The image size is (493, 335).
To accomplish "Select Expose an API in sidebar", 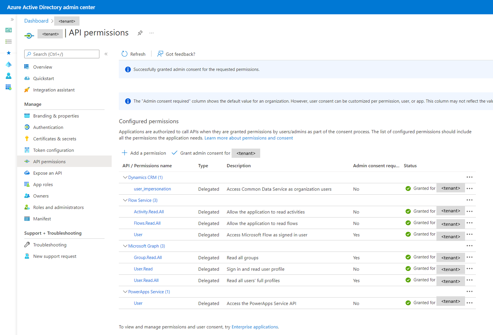I will click(47, 173).
